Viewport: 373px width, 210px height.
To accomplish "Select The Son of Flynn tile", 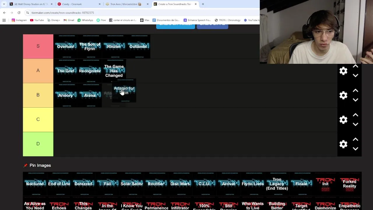I will click(x=90, y=46).
